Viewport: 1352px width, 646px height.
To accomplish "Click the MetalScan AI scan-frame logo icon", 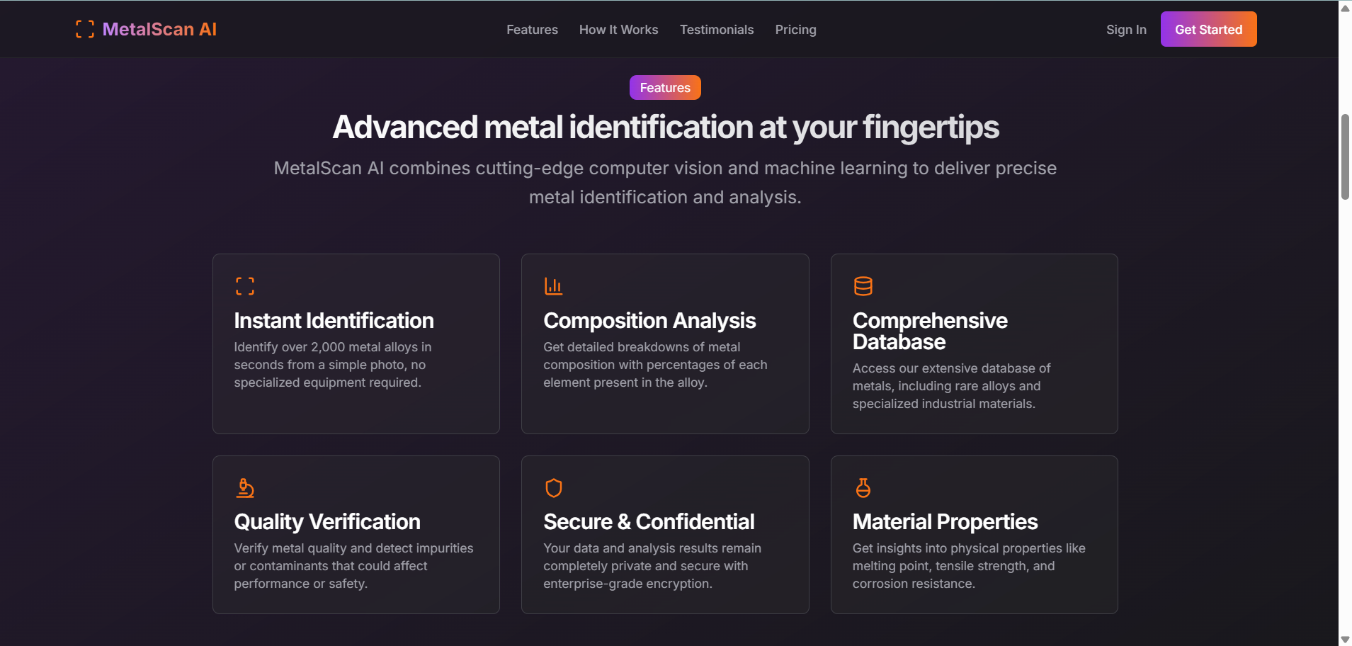I will 85,29.
